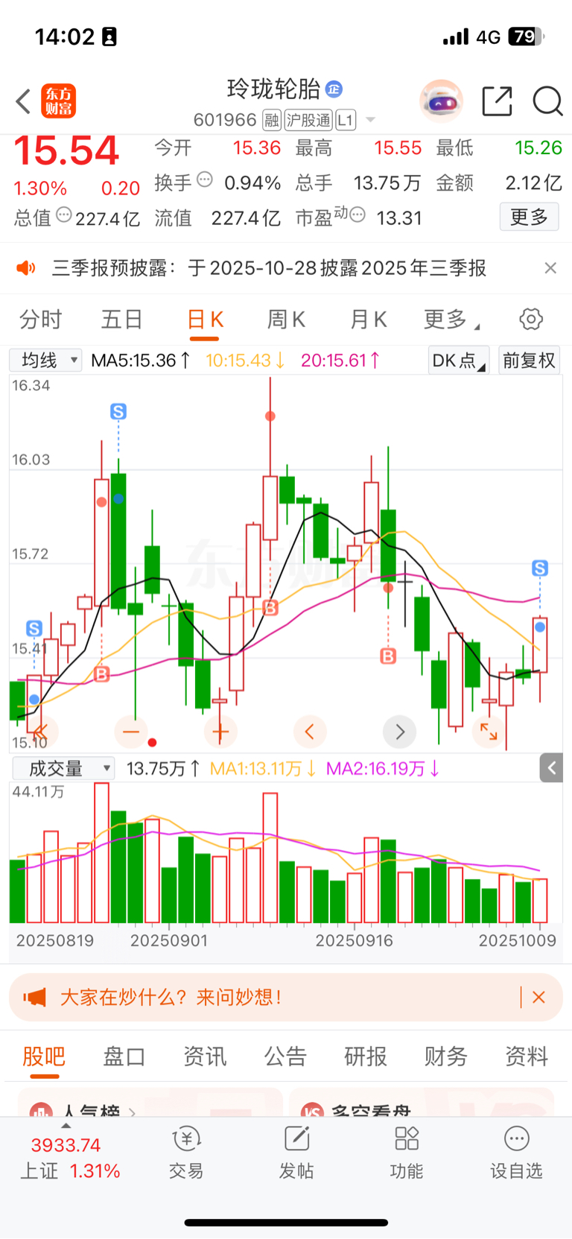Toggle the DK点 markers
Viewport: 572px width, 1239px height.
point(459,361)
